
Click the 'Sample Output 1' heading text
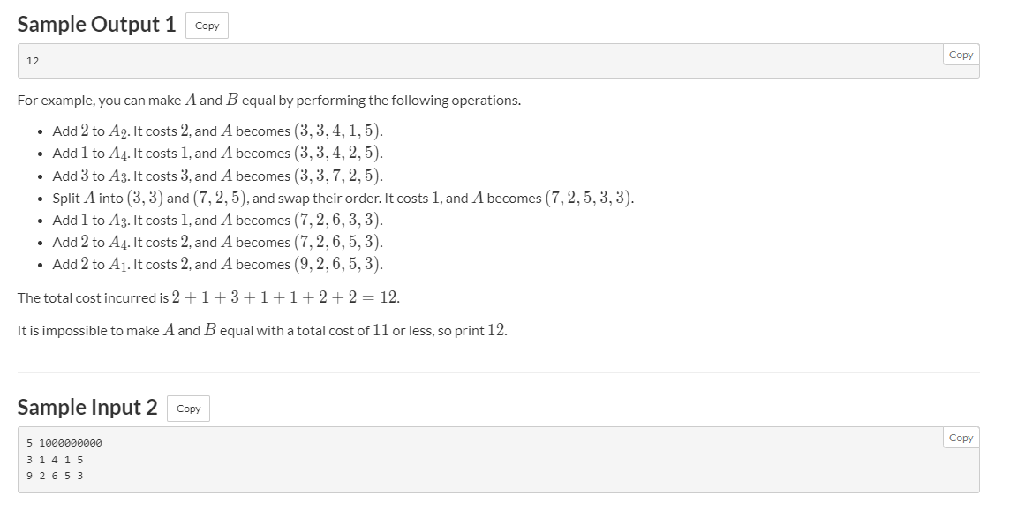click(x=96, y=25)
